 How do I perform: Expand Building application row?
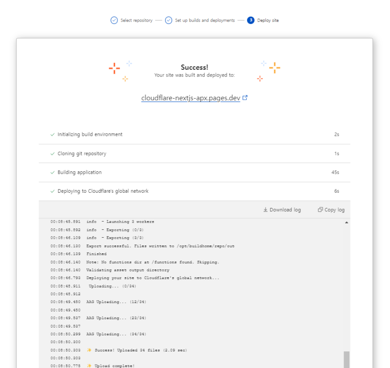click(x=195, y=172)
